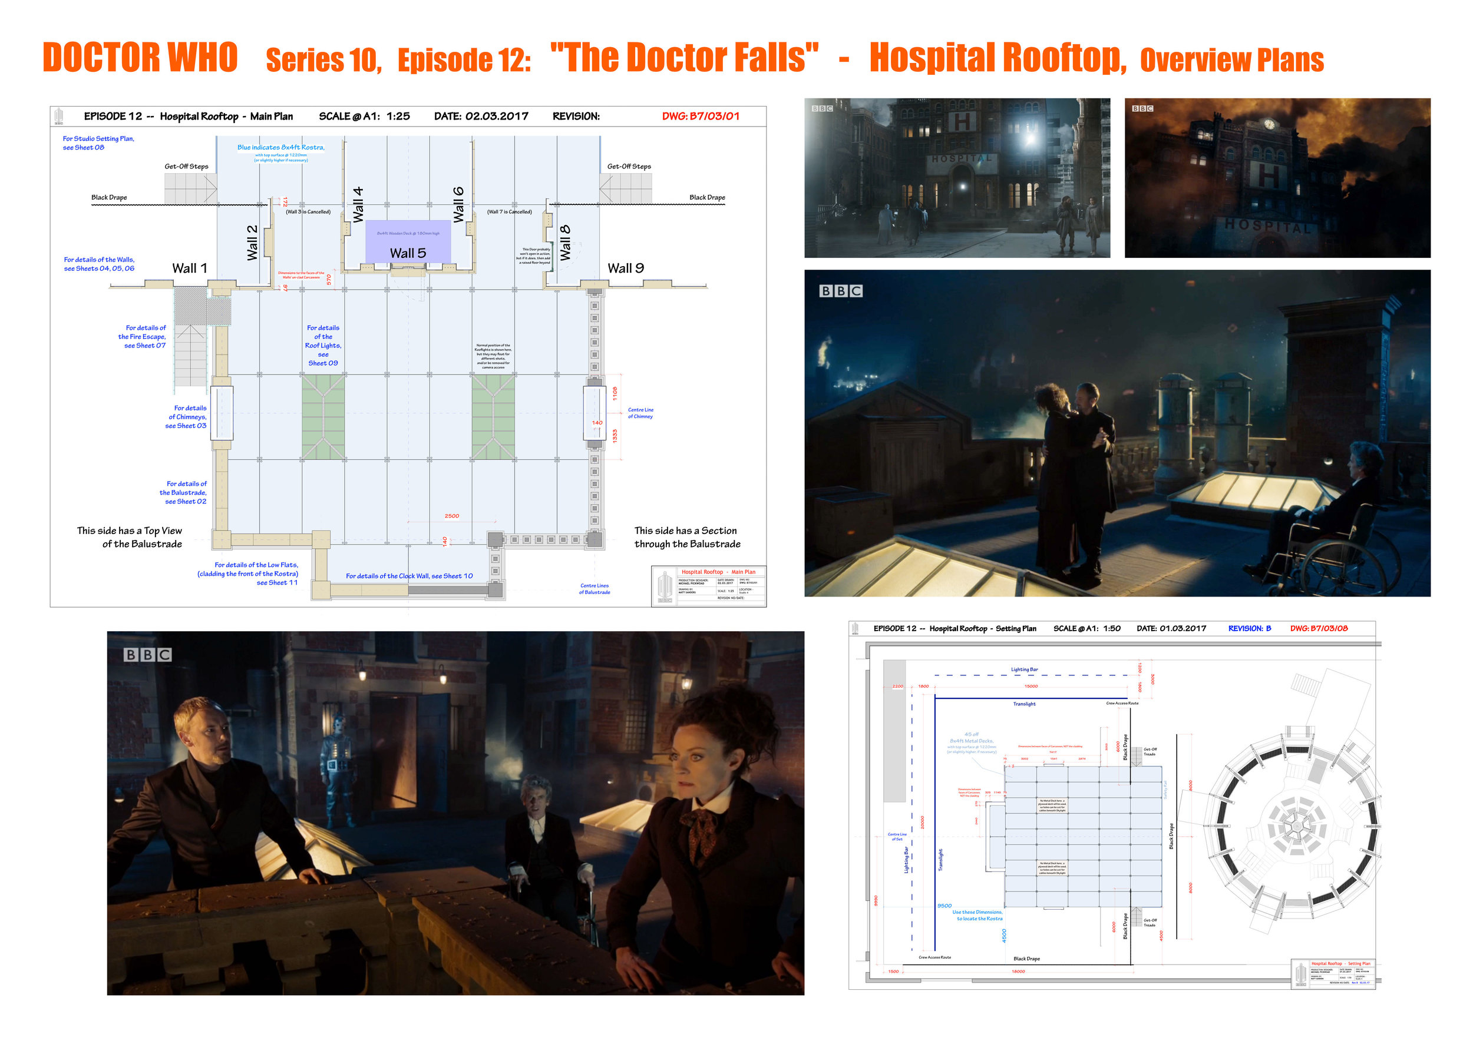Click the 'Hospital Rooftop - Setting Plan' header
Viewport: 1473px width, 1041px height.
click(983, 628)
